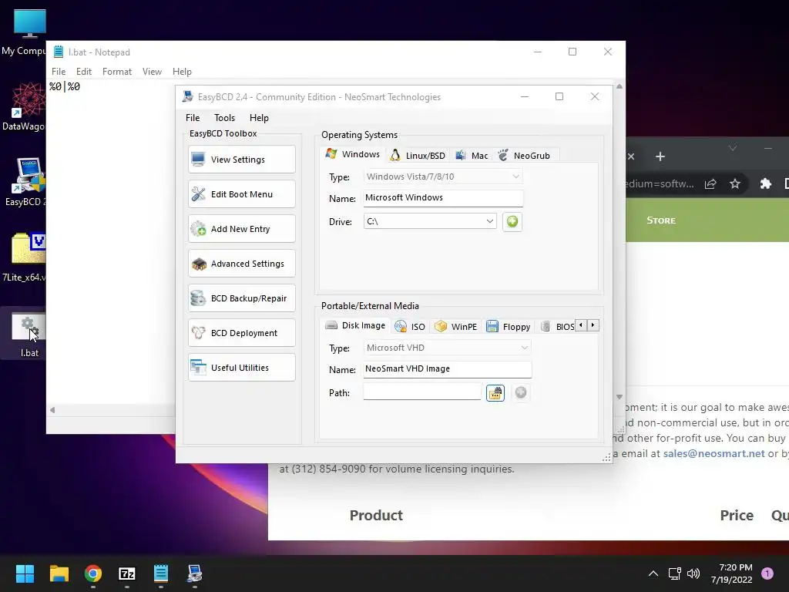
Task: Bookmark page with Chrome star icon
Action: coord(735,183)
